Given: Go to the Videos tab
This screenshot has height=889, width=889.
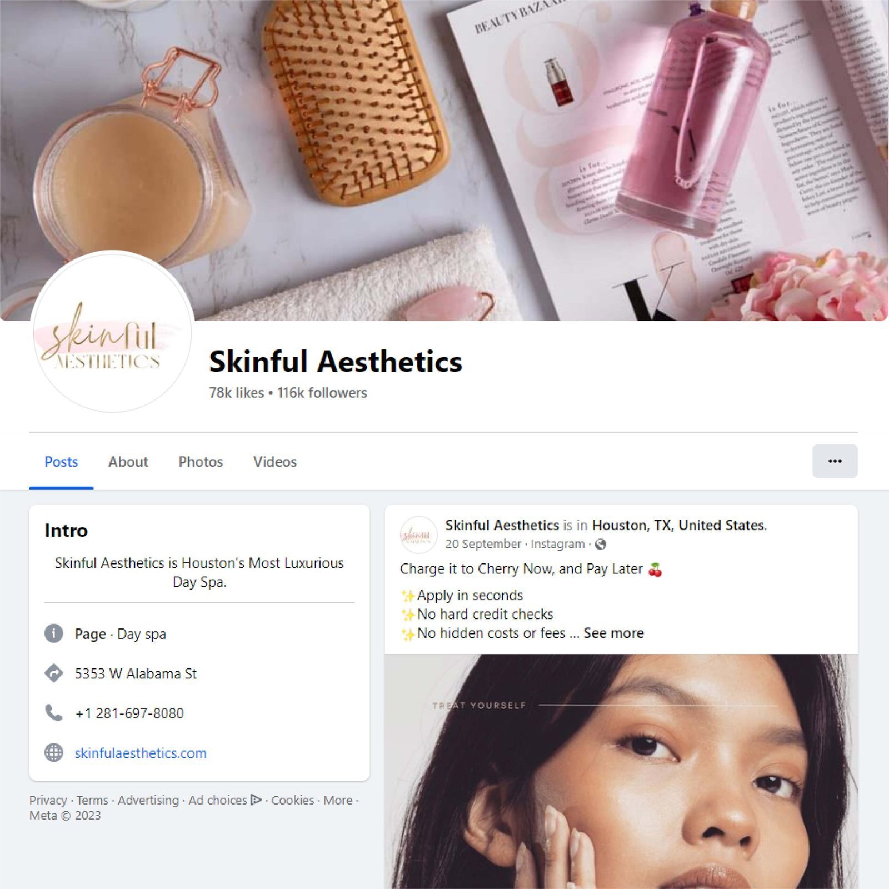Looking at the screenshot, I should click(275, 462).
